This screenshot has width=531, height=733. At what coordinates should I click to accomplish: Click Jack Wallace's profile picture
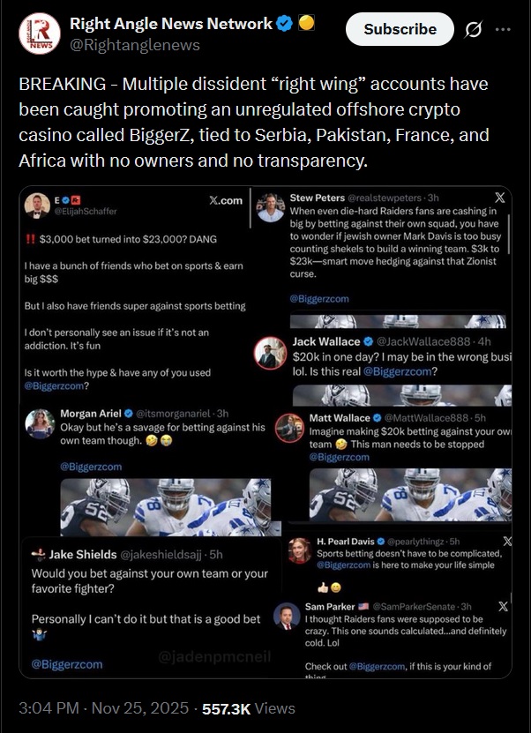pos(269,353)
